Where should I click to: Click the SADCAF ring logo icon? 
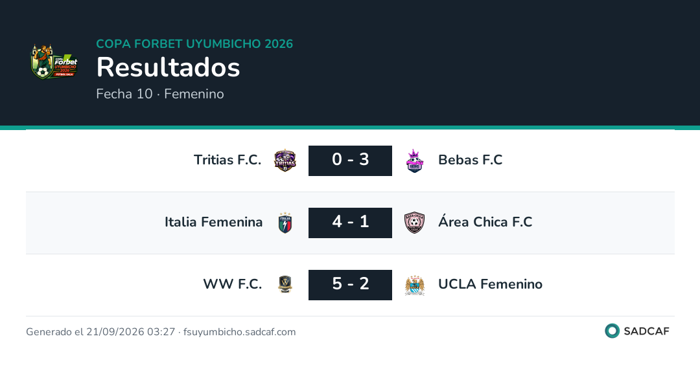(x=612, y=331)
